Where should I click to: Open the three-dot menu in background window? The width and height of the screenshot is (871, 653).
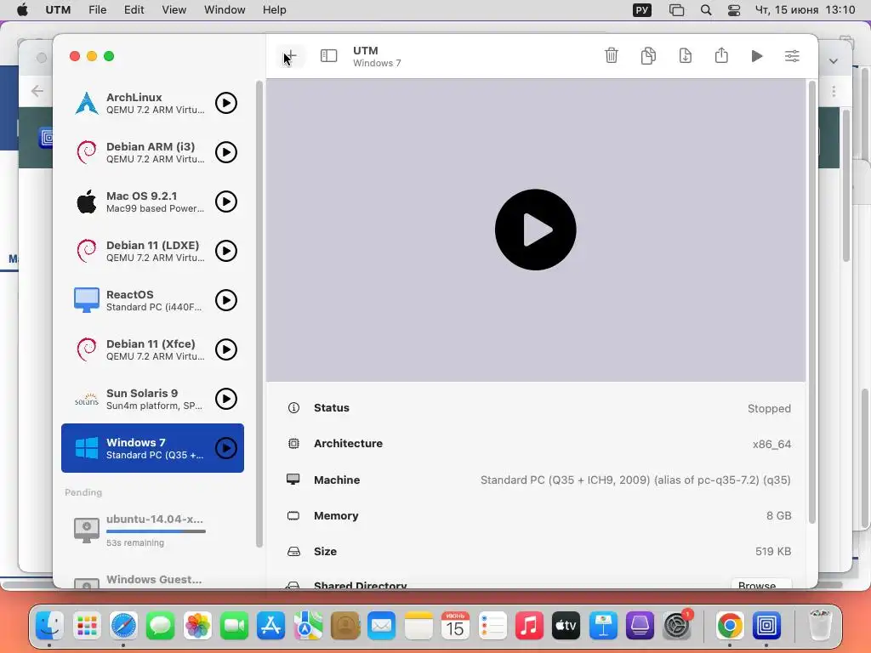point(834,91)
